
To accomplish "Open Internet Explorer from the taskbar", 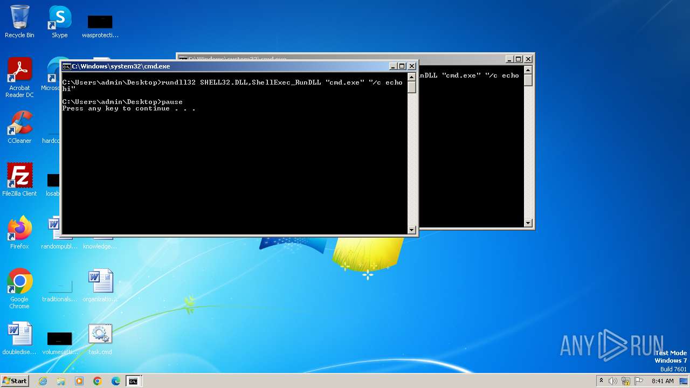I will coord(43,381).
